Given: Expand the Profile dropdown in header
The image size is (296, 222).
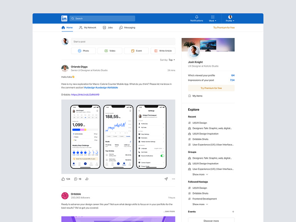Looking at the screenshot, I should 230,18.
